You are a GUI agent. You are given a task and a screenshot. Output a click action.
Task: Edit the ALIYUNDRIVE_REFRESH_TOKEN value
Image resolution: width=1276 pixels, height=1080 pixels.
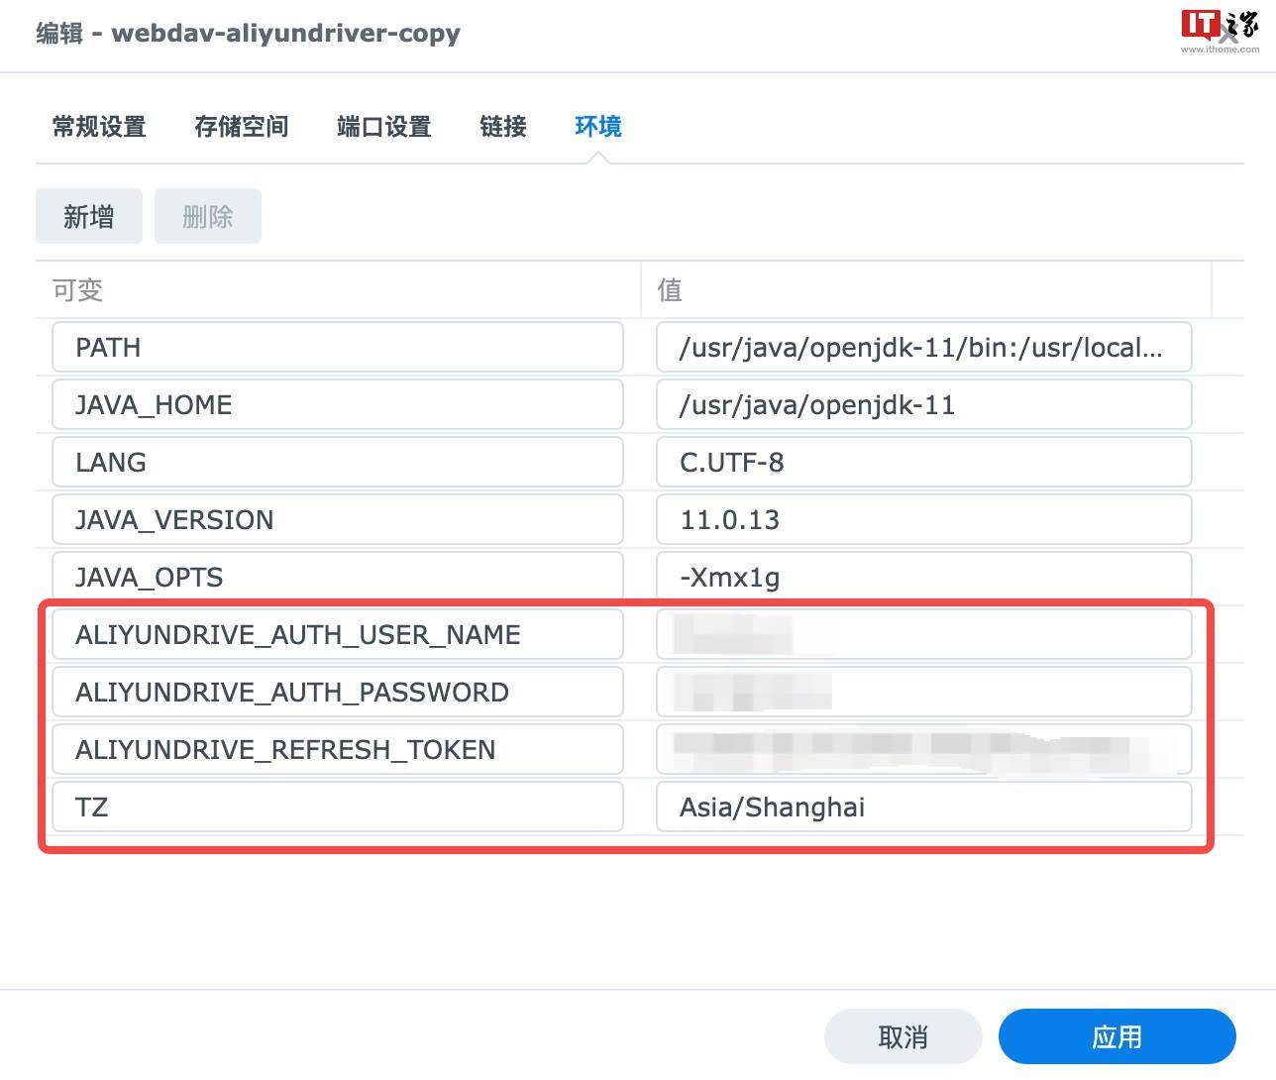coord(923,749)
